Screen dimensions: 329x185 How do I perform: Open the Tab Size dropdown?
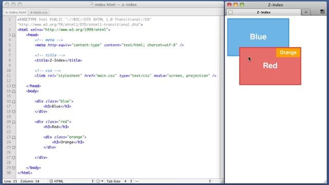(119, 181)
